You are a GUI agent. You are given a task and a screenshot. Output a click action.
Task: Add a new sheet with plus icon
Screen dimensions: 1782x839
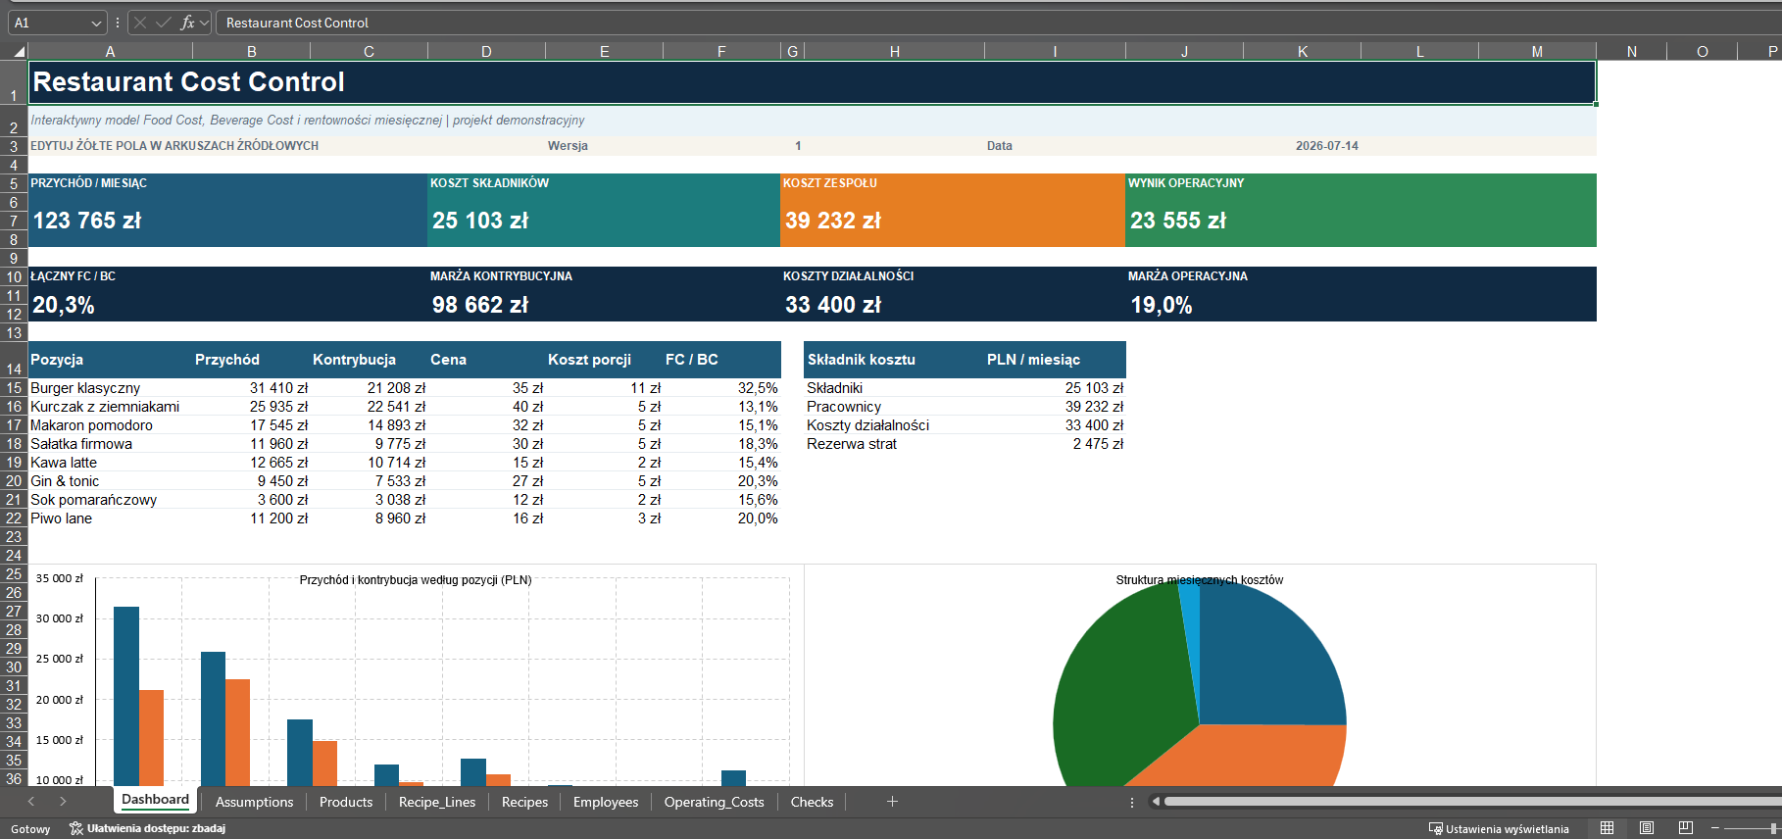(x=892, y=802)
